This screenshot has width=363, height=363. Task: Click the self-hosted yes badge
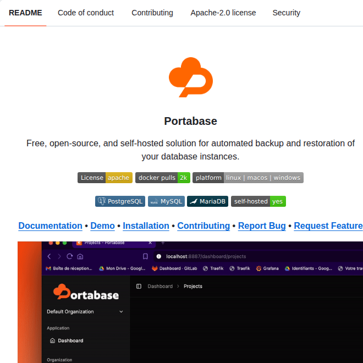tap(258, 201)
